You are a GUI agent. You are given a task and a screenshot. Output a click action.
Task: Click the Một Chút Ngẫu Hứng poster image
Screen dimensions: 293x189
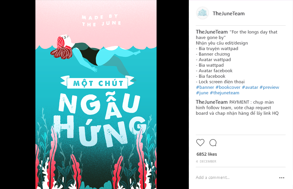pyautogui.click(x=96, y=94)
